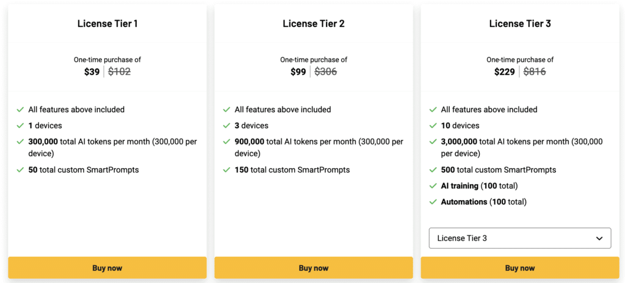
Task: Click checkmark beside Tier 2 '900,000 total AI tokens'
Action: point(226,141)
